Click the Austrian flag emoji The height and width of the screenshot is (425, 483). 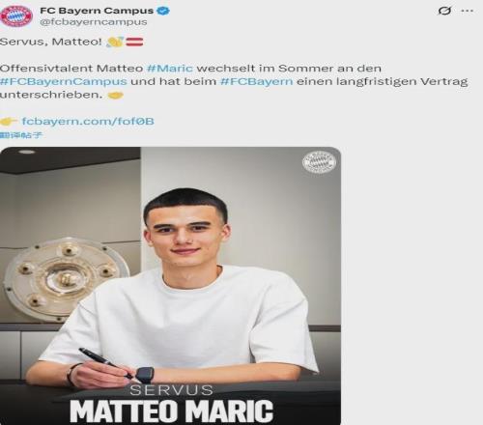point(134,42)
